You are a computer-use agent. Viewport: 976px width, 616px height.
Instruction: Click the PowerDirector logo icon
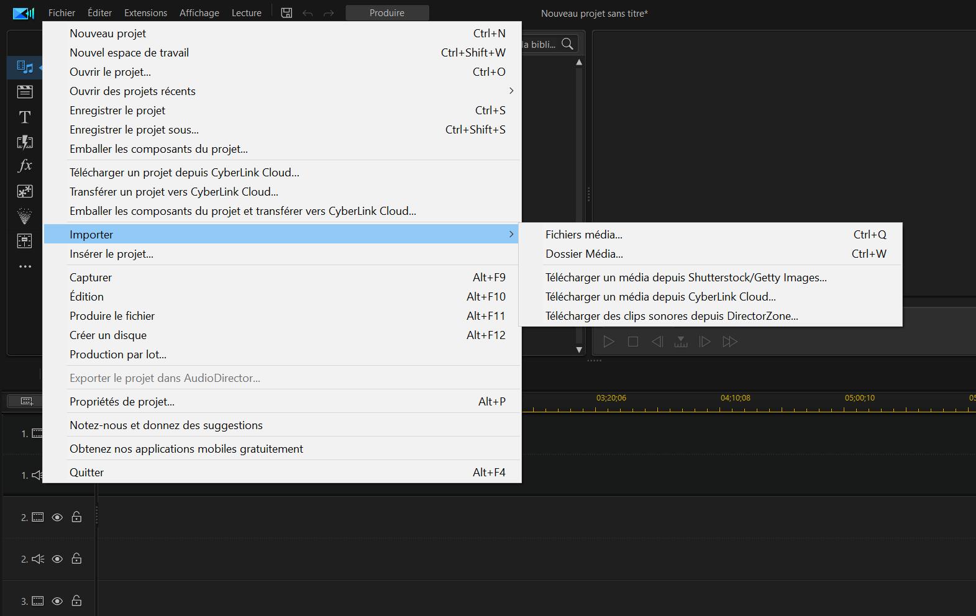click(x=24, y=13)
